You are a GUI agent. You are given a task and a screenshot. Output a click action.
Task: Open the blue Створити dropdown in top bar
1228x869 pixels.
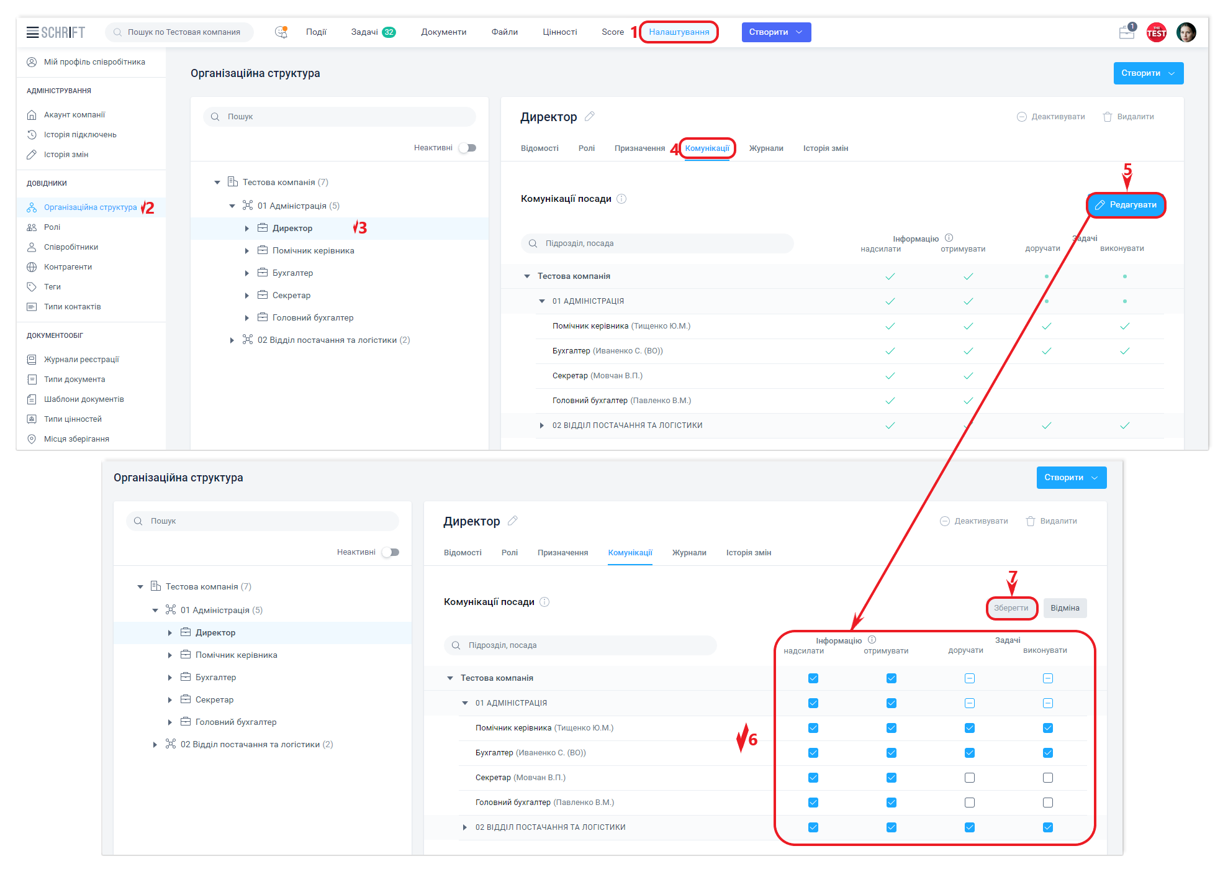pos(776,32)
